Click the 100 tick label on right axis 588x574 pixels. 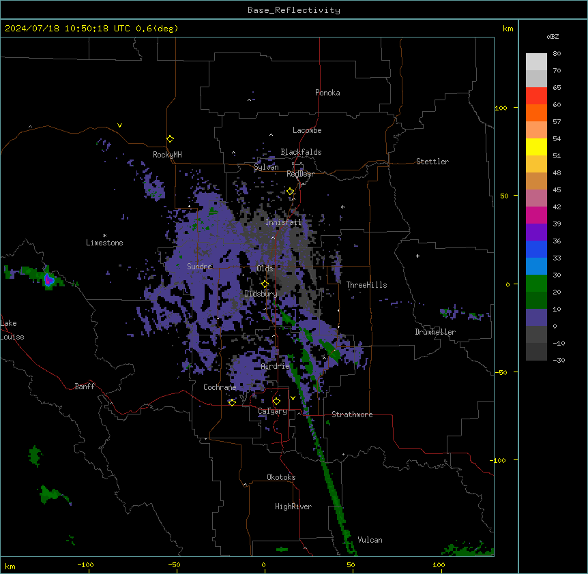501,108
